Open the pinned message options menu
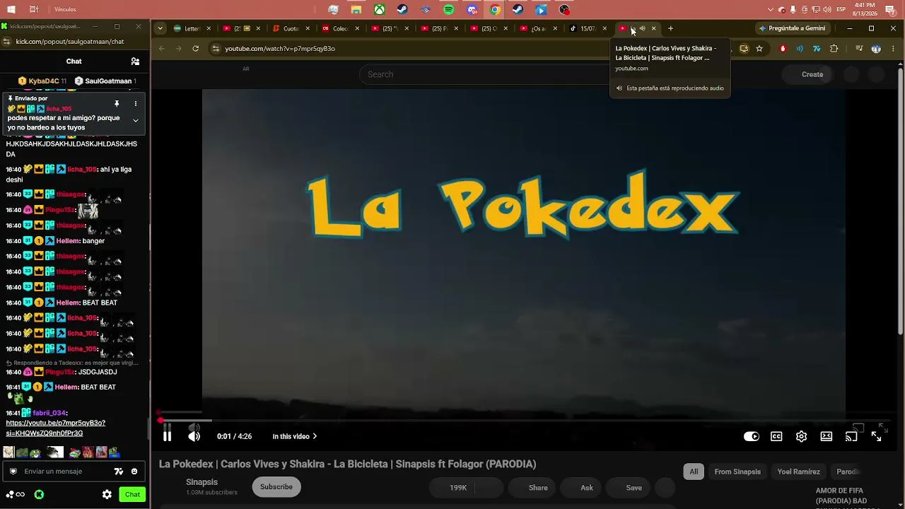Viewport: 905px width, 509px height. [136, 104]
